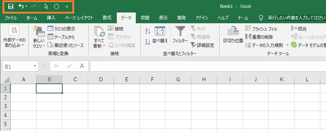Screen dimensions: 326x131
Task: Click クエリの表示 button
Action: click(x=61, y=29)
